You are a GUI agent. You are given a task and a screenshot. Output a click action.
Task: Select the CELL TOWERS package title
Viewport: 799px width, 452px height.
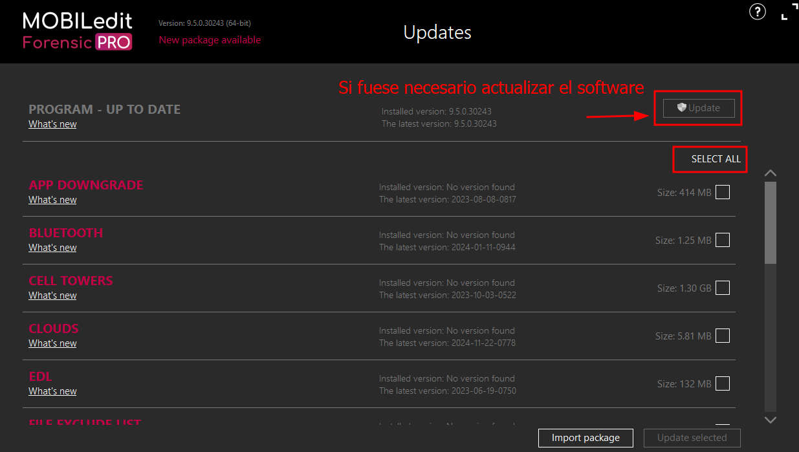point(71,281)
